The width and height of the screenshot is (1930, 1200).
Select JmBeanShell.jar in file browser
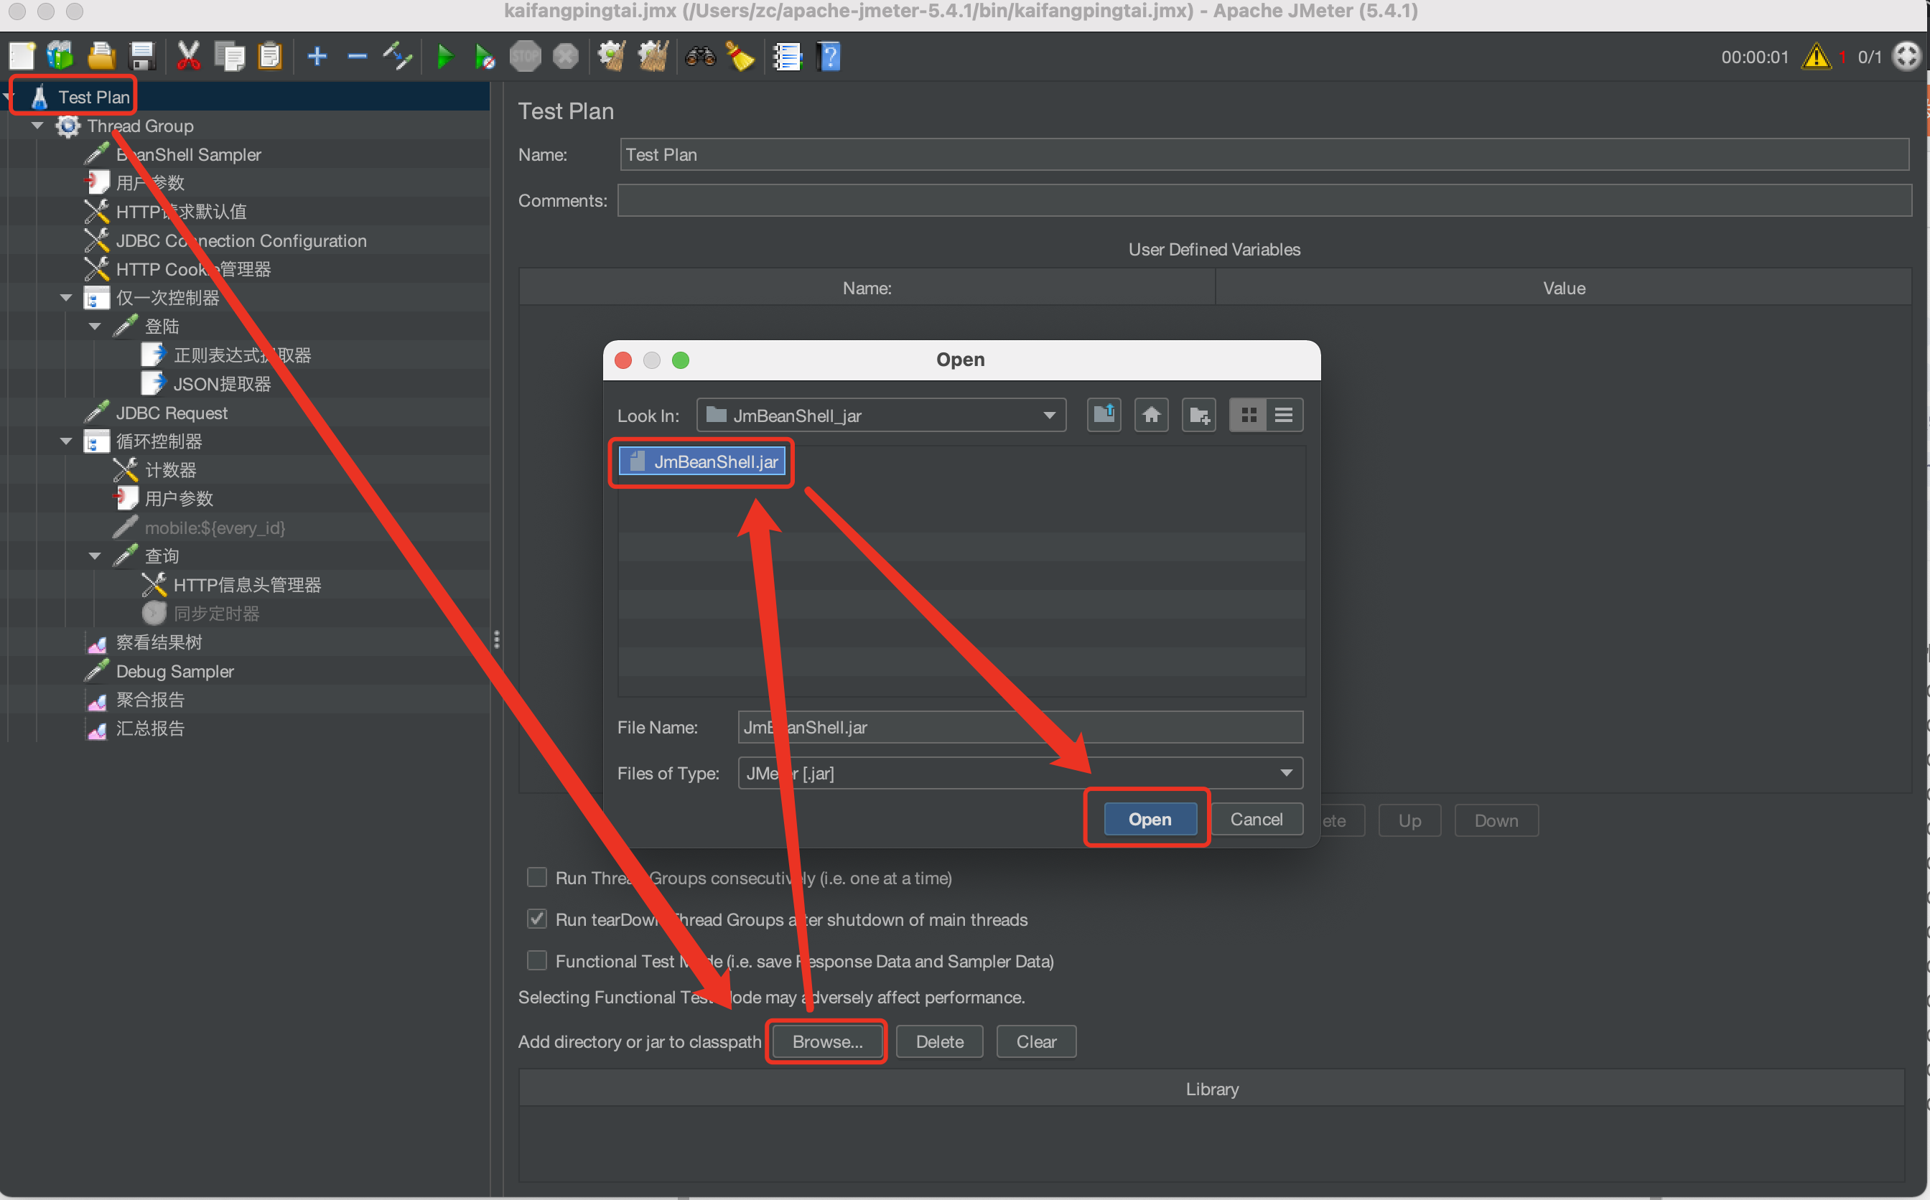pyautogui.click(x=705, y=461)
